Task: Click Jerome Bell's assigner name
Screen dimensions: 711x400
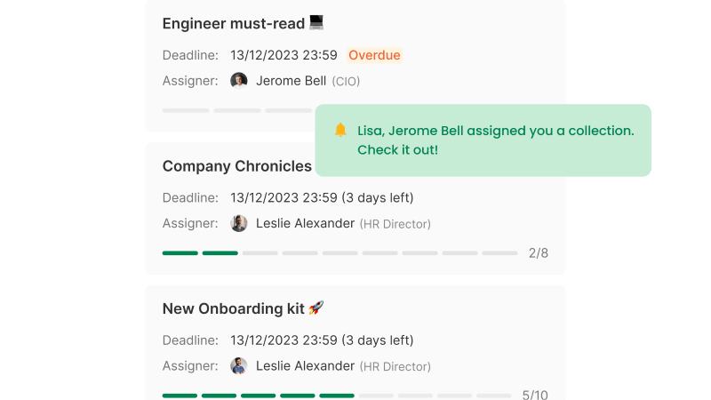Action: click(292, 81)
